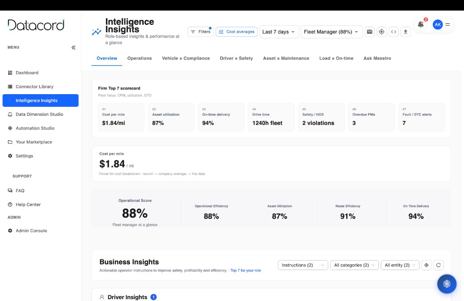Click the upload export icon
Screen dimensions: 464x301
coord(406,32)
